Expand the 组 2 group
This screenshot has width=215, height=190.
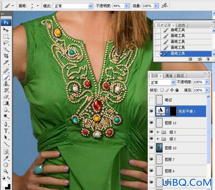(x=158, y=139)
